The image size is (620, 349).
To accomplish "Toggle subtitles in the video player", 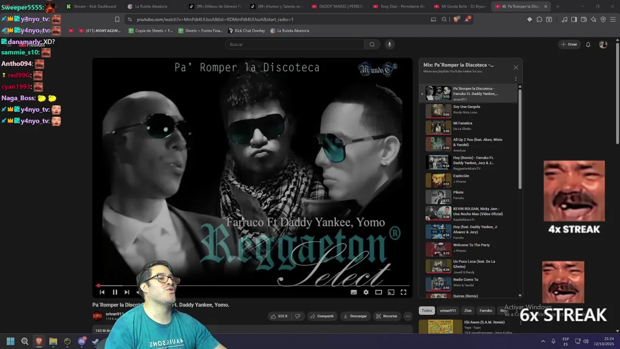I will click(x=354, y=292).
